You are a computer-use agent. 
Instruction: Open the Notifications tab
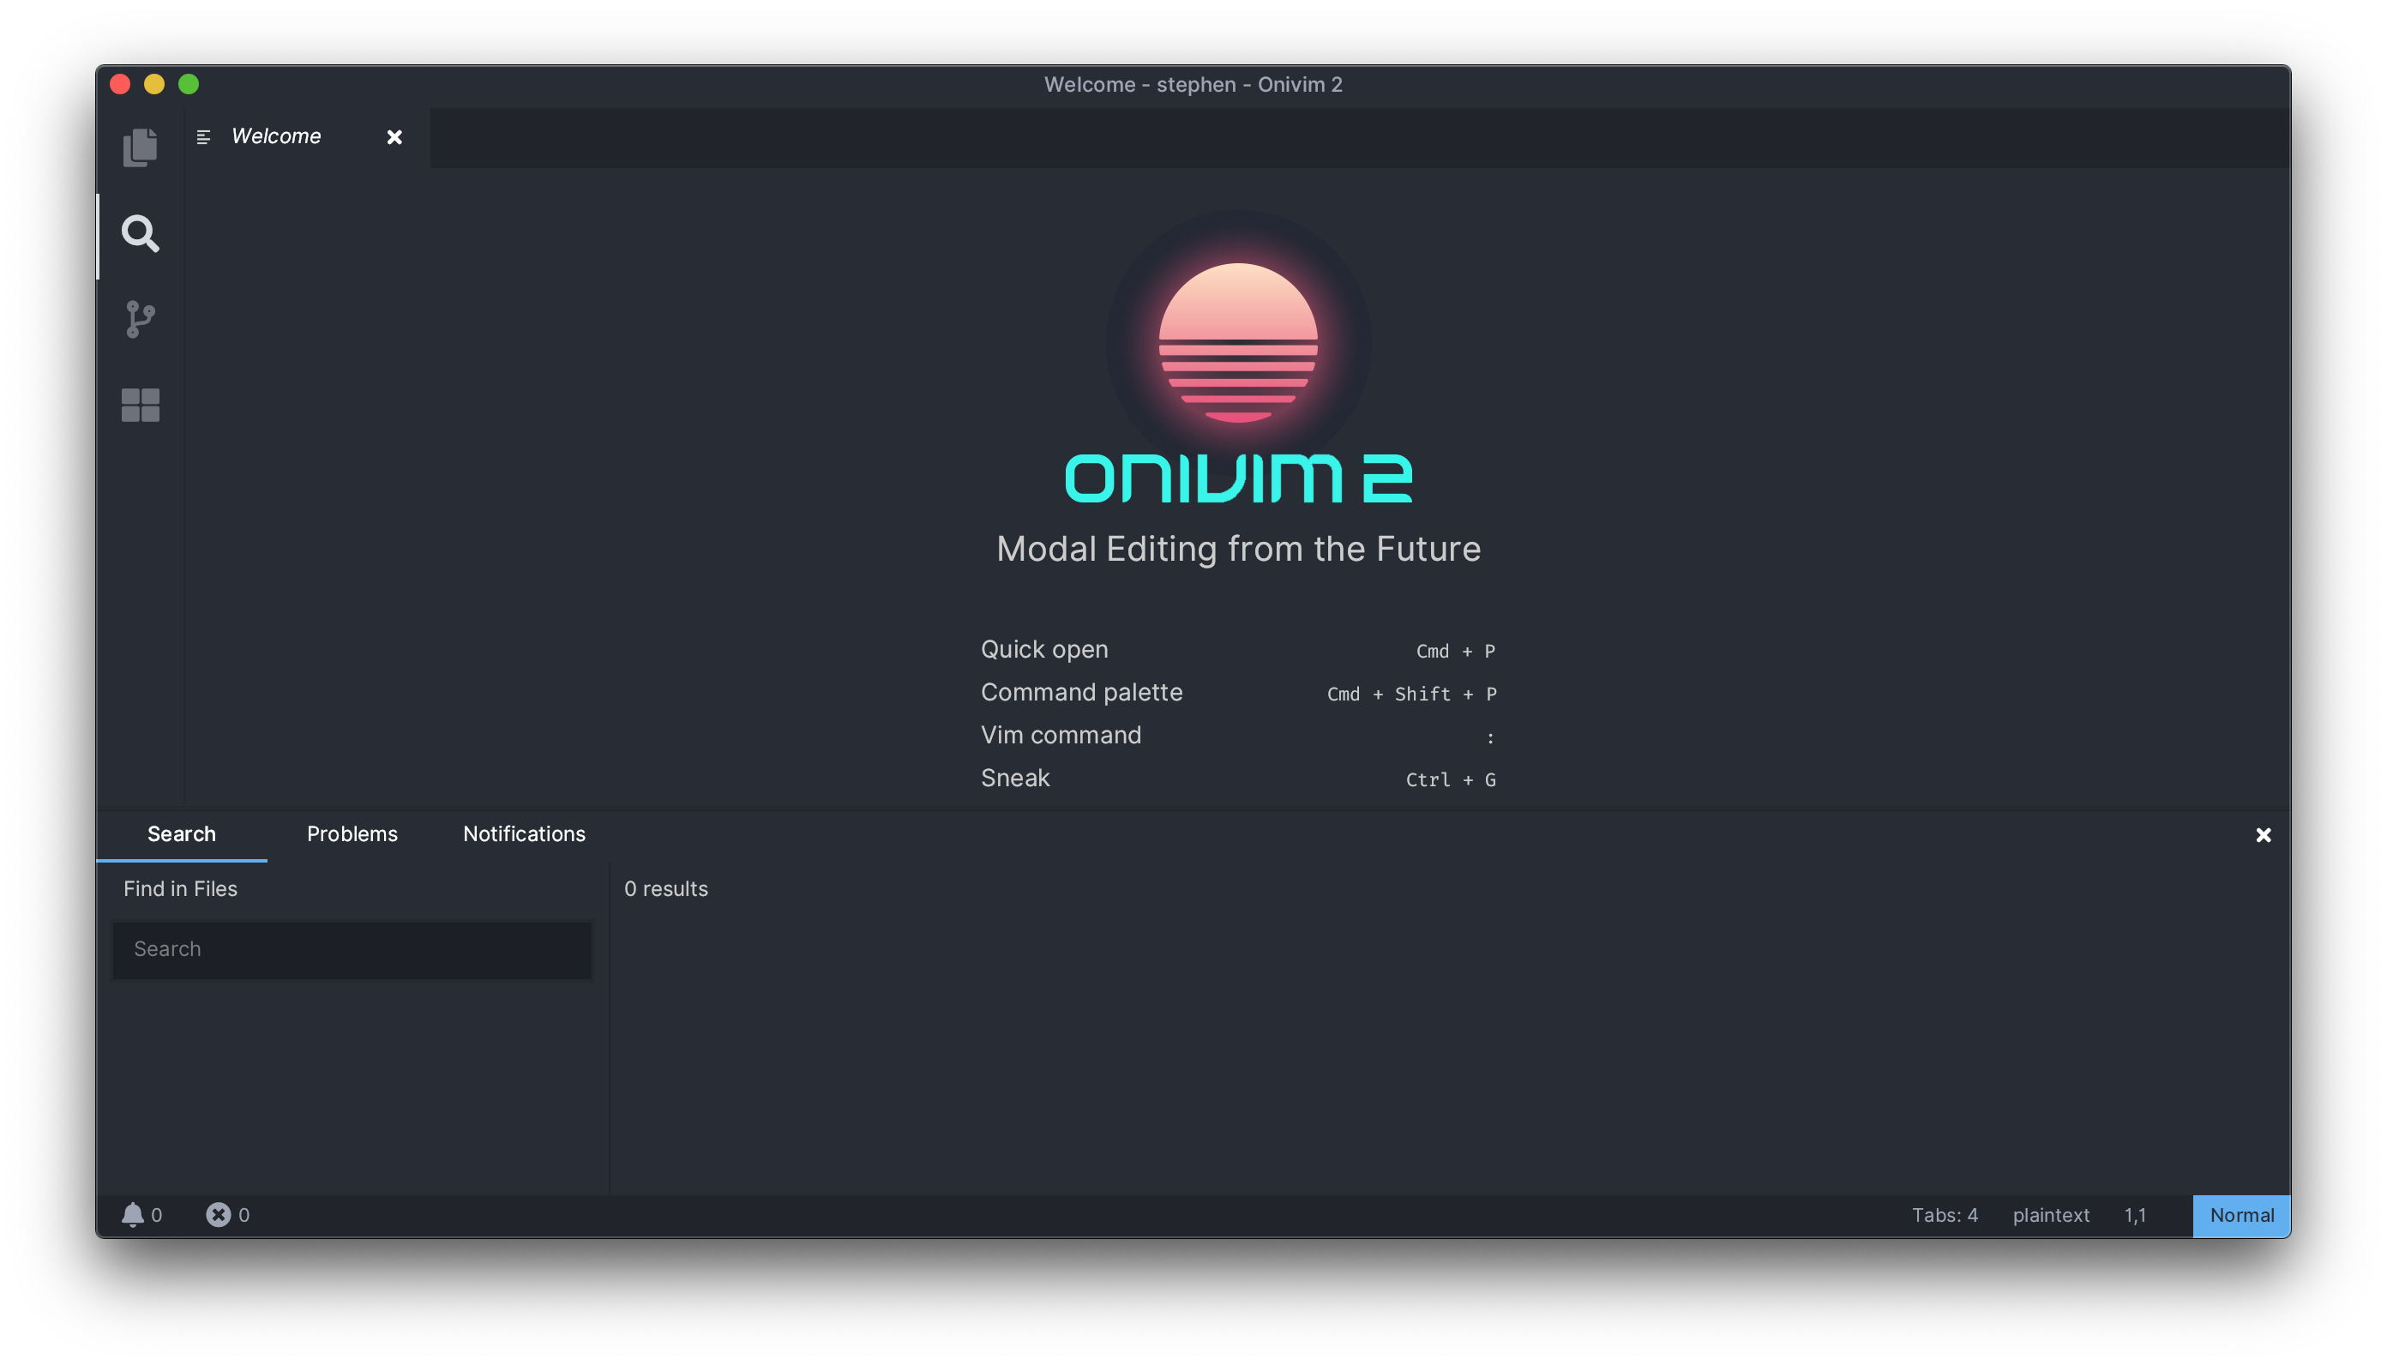pos(522,833)
